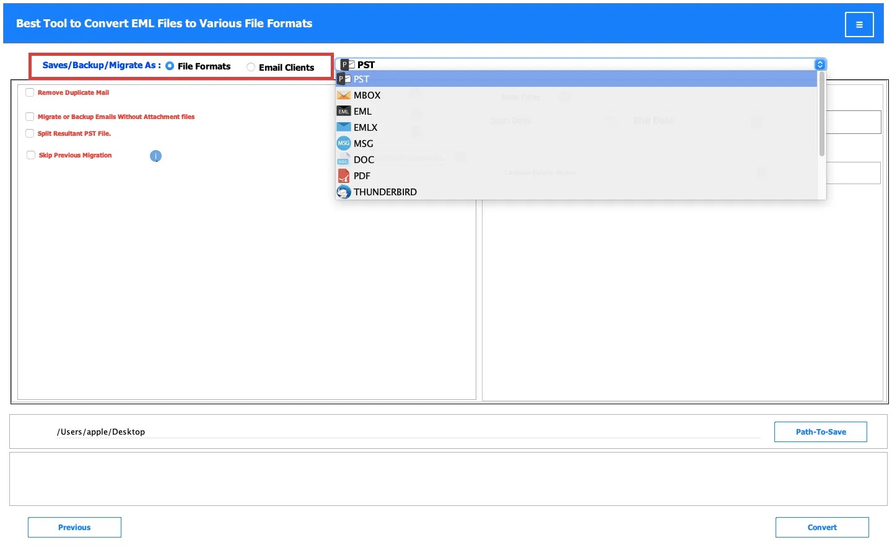Click the Convert button

coord(822,528)
